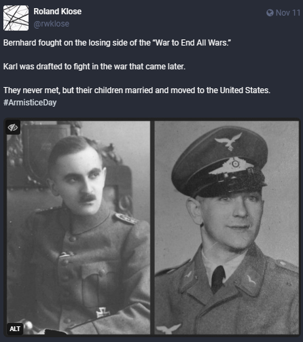303x342 pixels.
Task: Click the cockade wreath badge on Karl's cap
Action: click(x=230, y=167)
